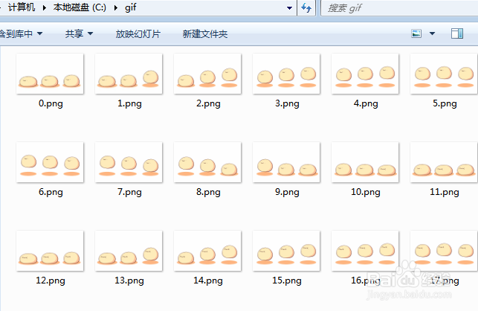Open thumbnail of 0.png
This screenshot has width=478, height=311.
coord(50,74)
